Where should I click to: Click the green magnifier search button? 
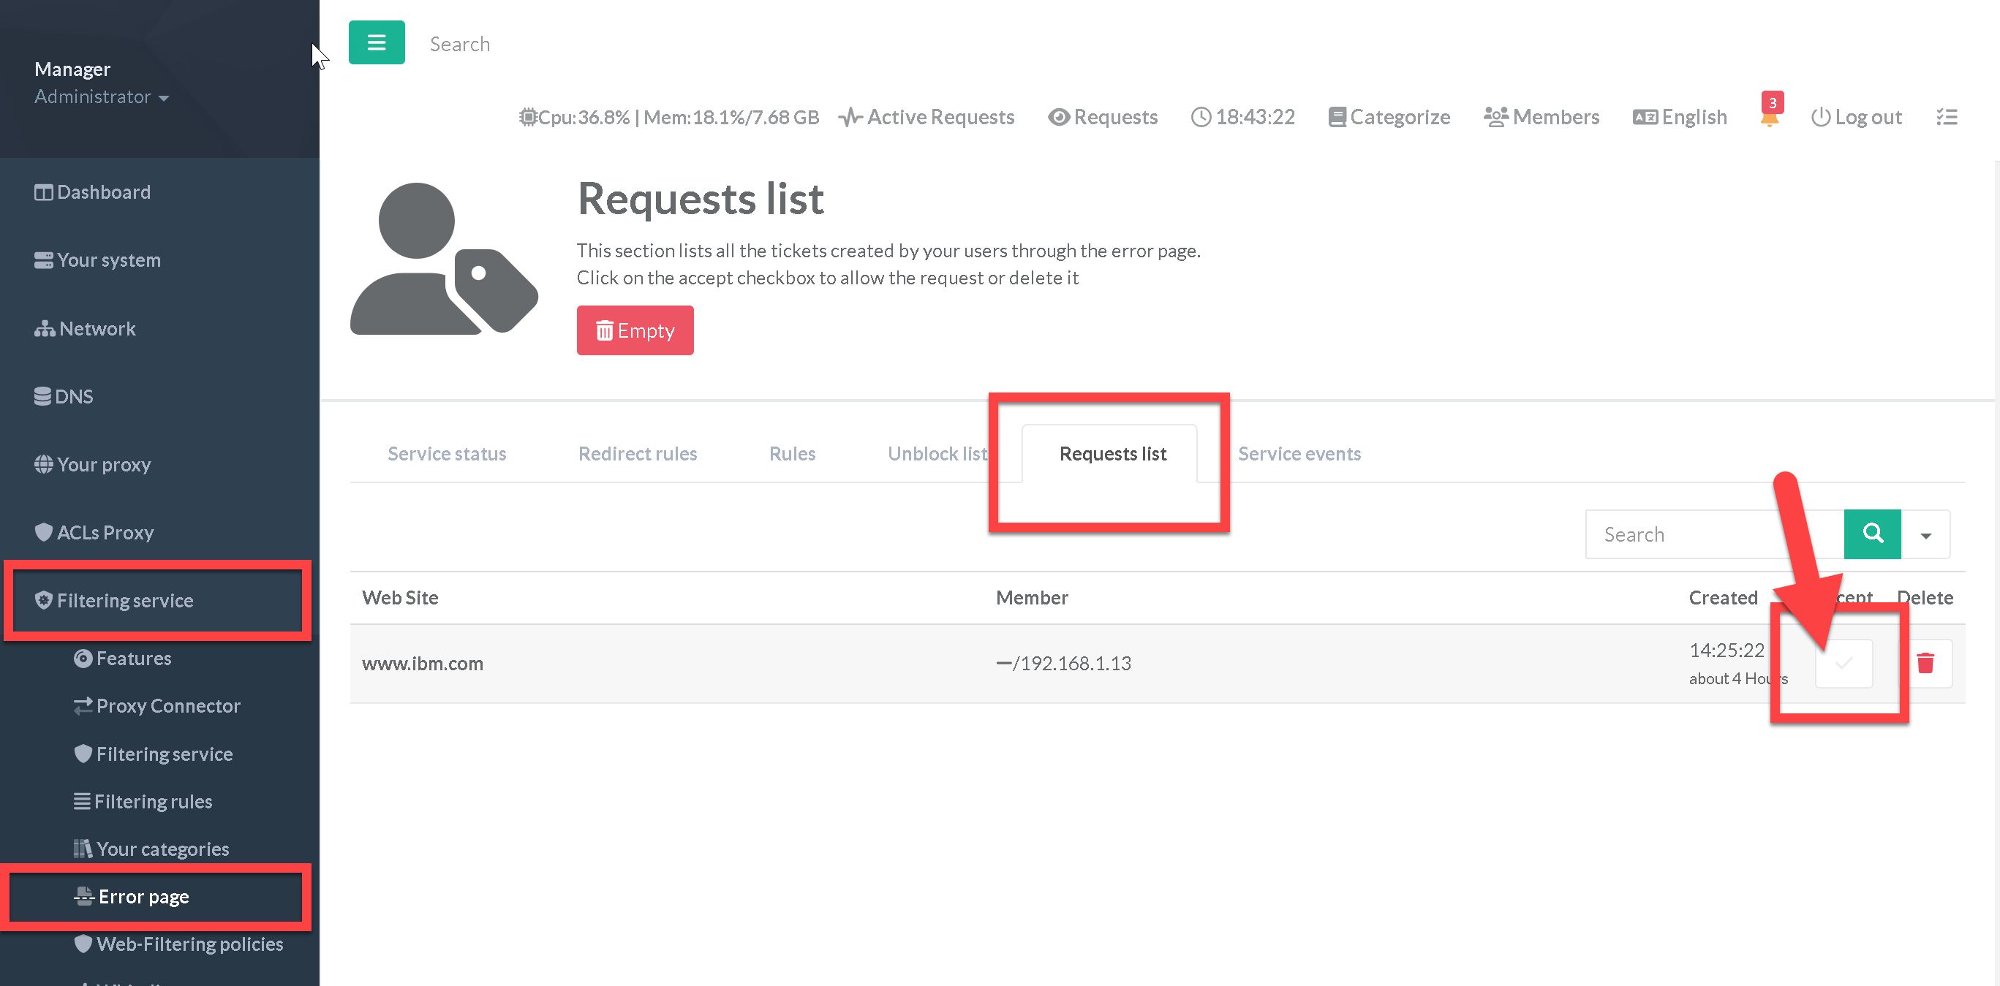click(1872, 534)
